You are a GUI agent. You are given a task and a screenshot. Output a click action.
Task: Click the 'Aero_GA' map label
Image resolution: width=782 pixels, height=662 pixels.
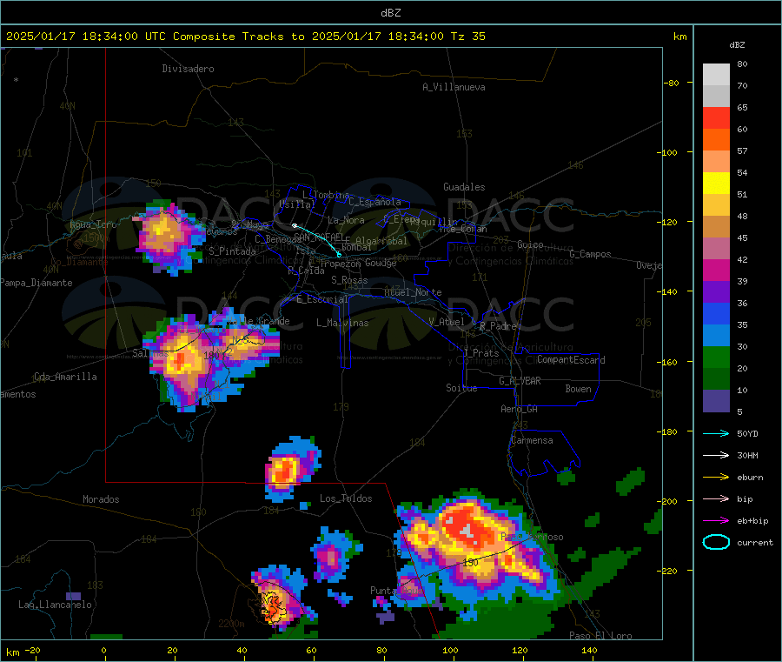520,409
